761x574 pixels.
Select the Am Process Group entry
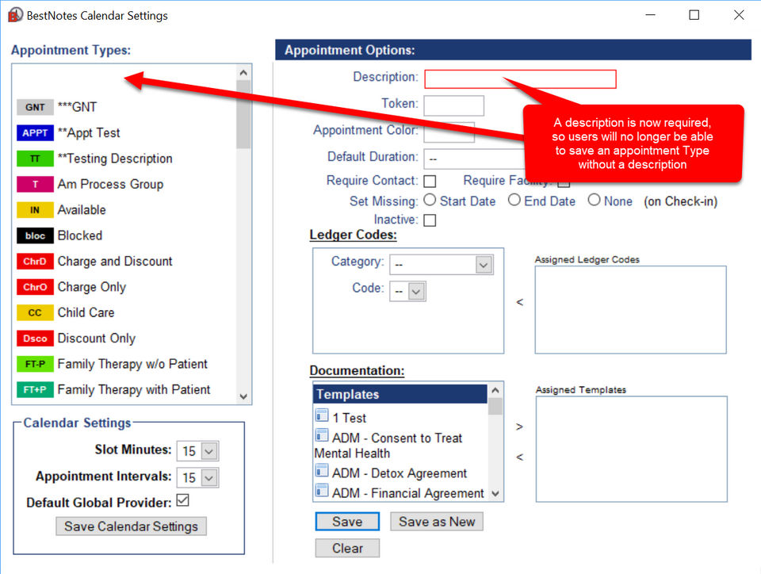click(x=111, y=185)
